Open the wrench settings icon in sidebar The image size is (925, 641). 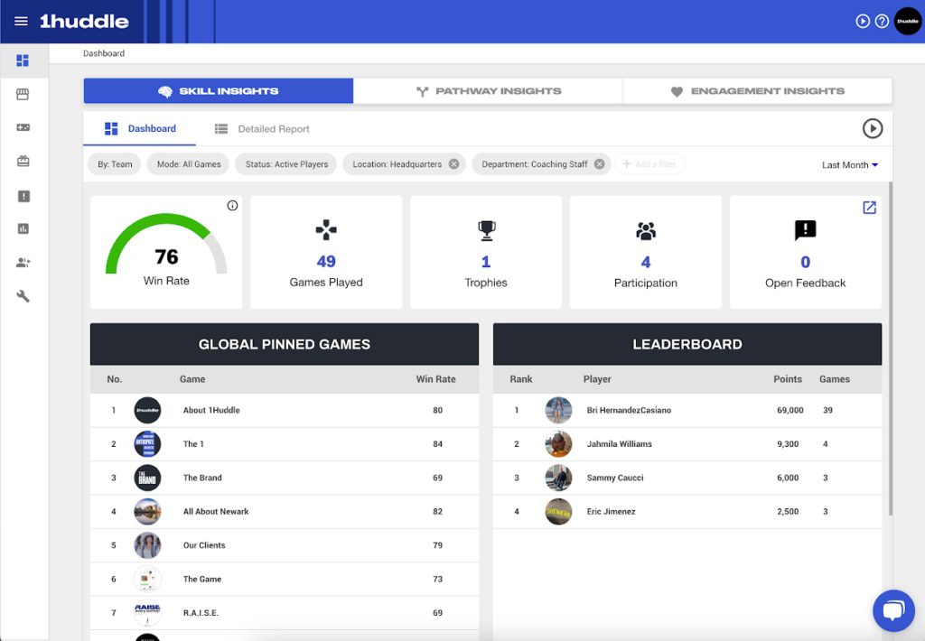click(23, 296)
